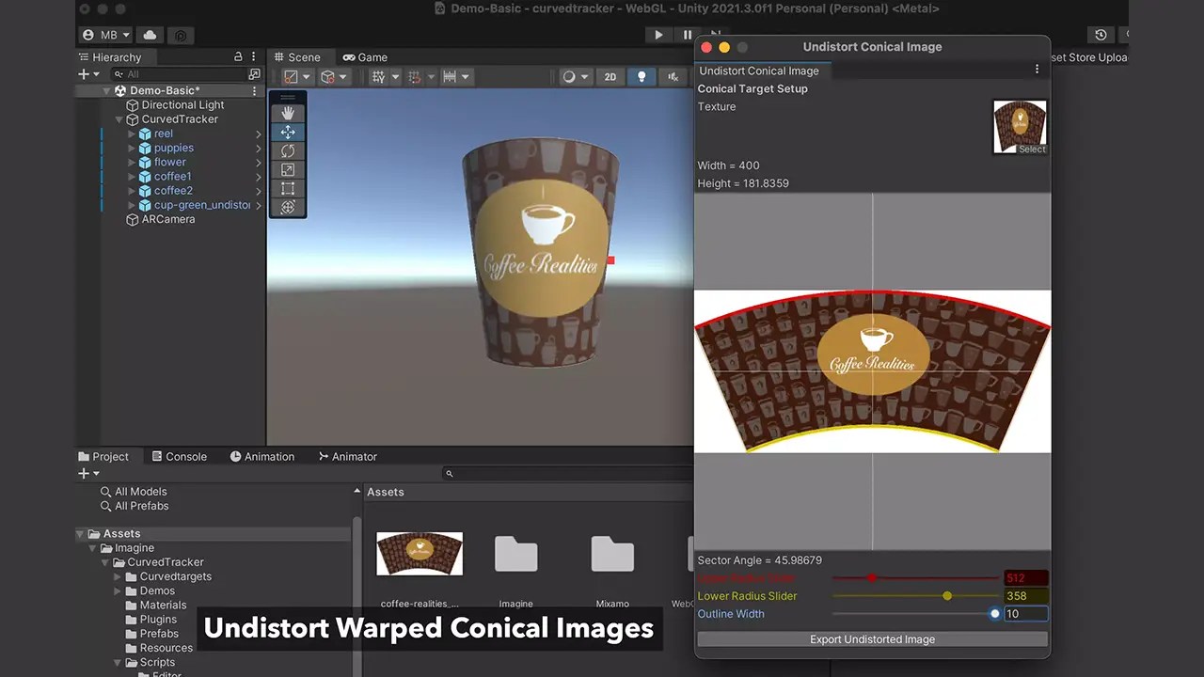The height and width of the screenshot is (677, 1204).
Task: Open the Project add asset dropdown
Action: [88, 473]
